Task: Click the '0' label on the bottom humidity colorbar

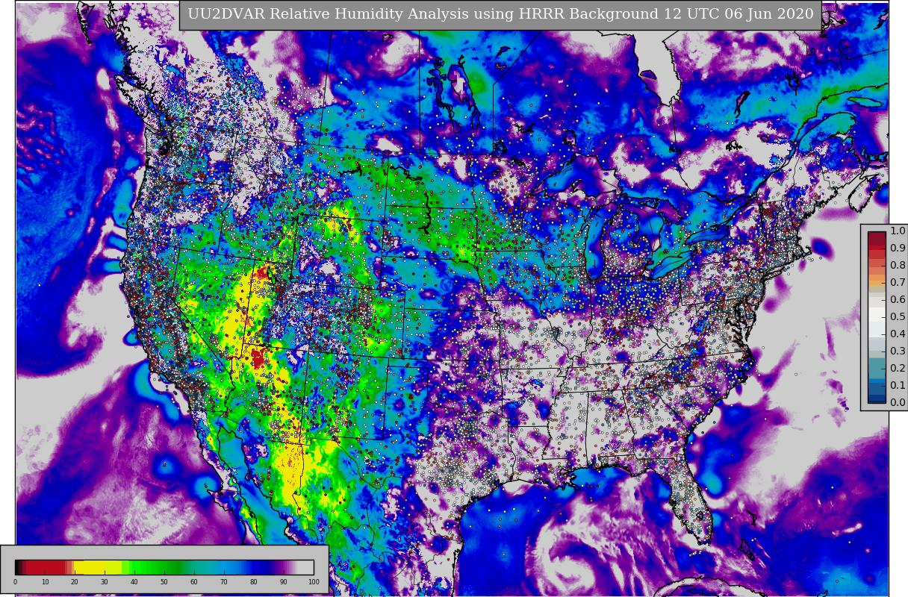Action: pyautogui.click(x=15, y=582)
